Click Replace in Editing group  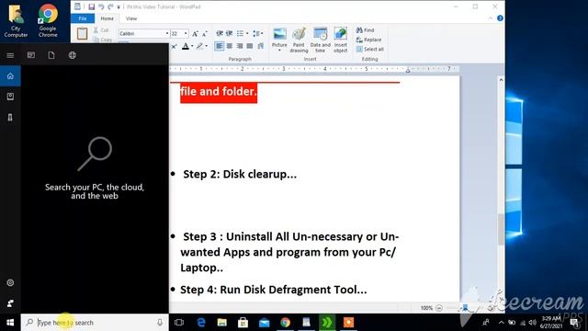(x=368, y=40)
